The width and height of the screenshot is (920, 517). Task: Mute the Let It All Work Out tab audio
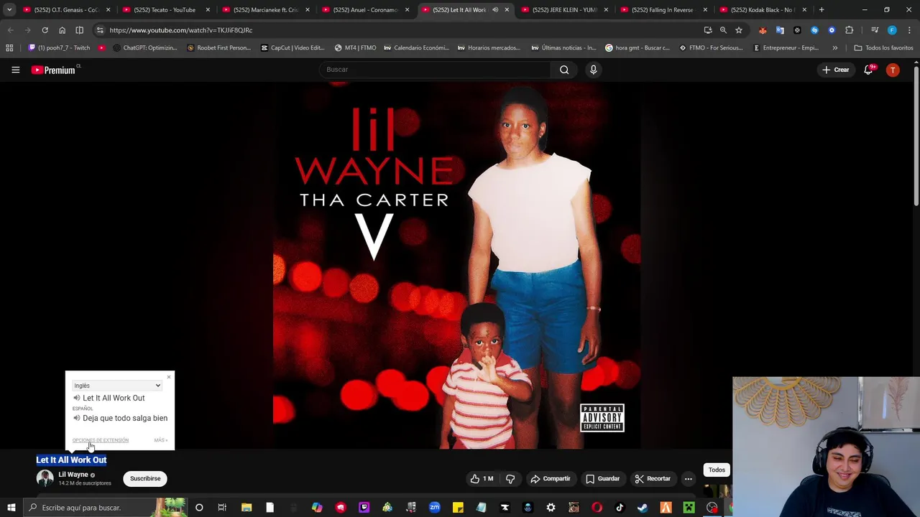coord(494,10)
